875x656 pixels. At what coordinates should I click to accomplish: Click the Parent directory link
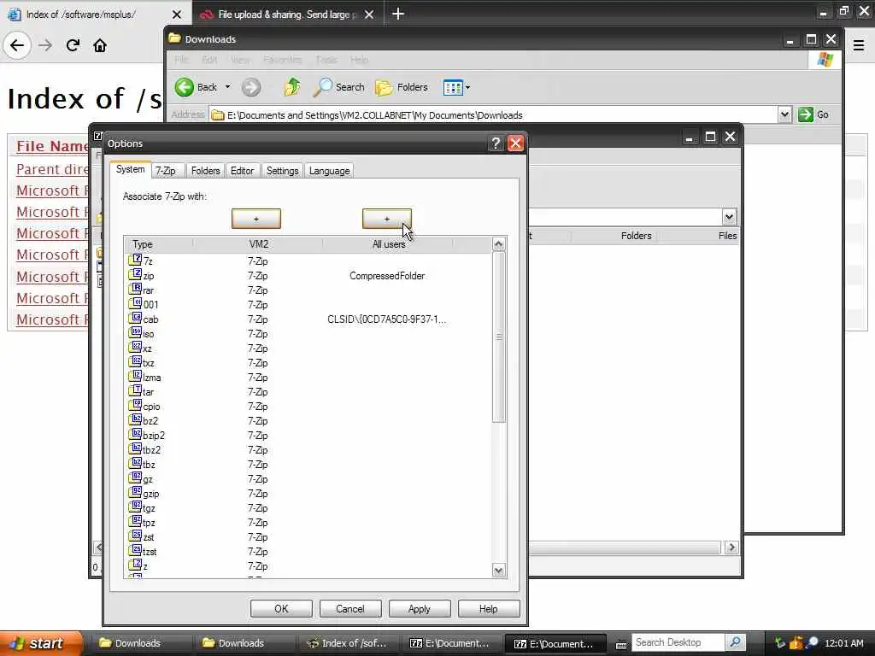pos(52,169)
